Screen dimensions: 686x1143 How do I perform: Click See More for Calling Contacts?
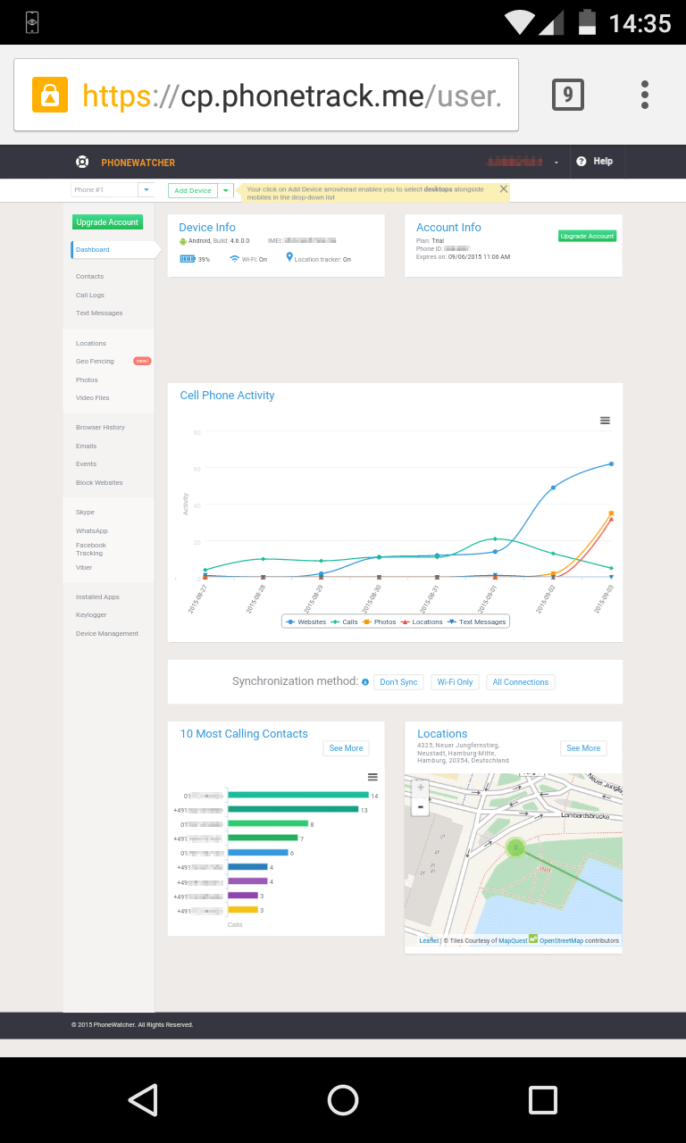346,748
